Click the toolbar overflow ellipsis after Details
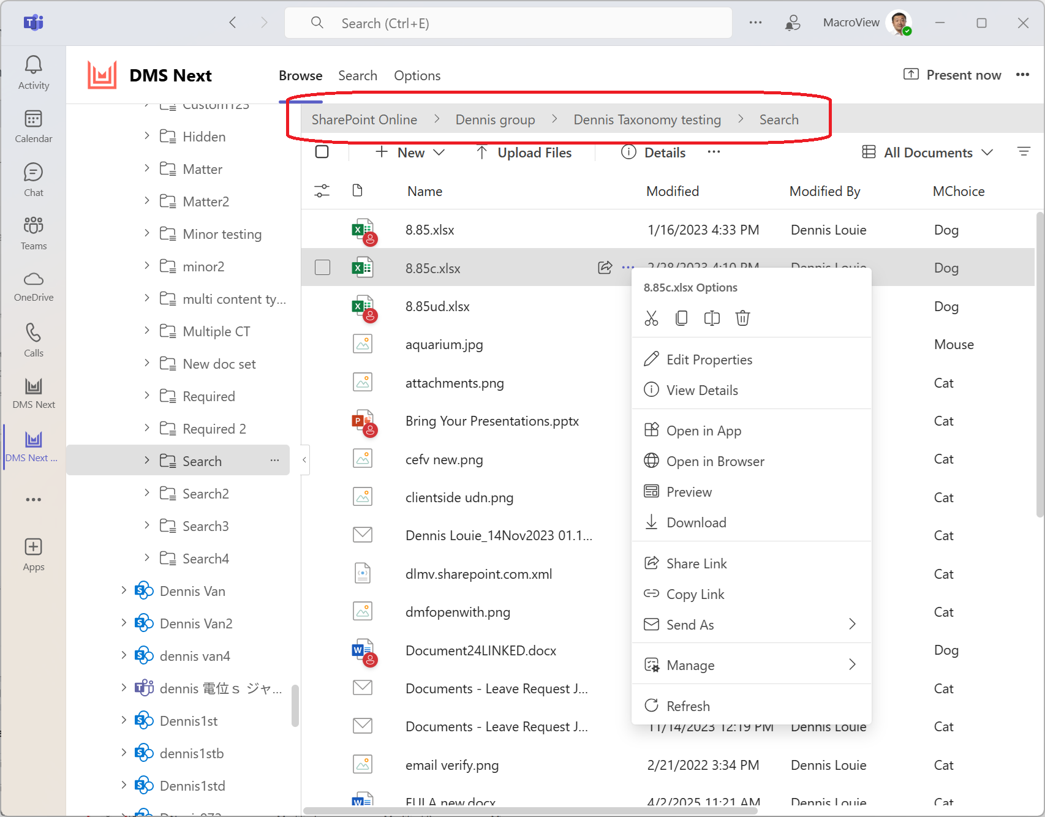1045x817 pixels. coord(714,152)
